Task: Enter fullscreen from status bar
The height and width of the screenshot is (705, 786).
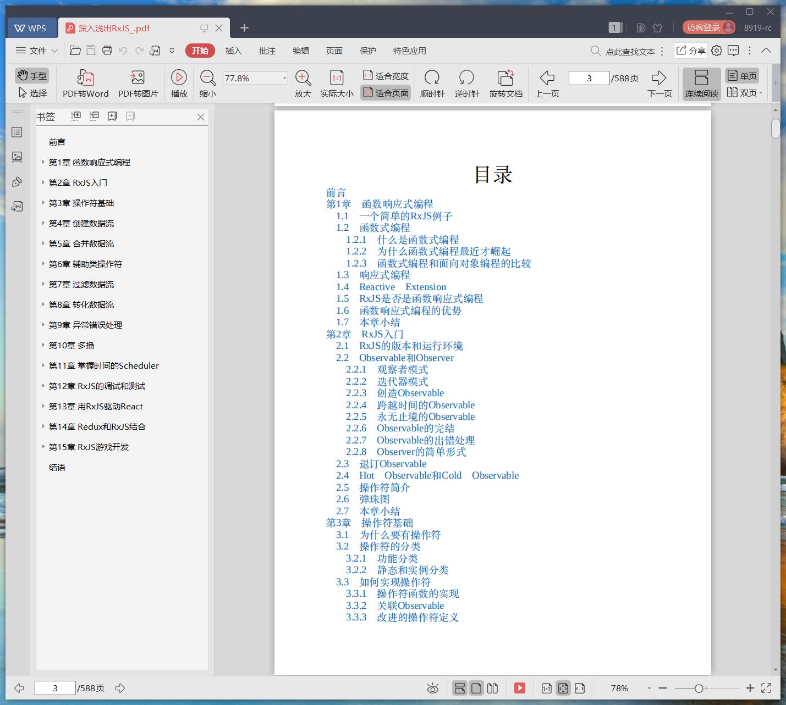Action: [766, 688]
